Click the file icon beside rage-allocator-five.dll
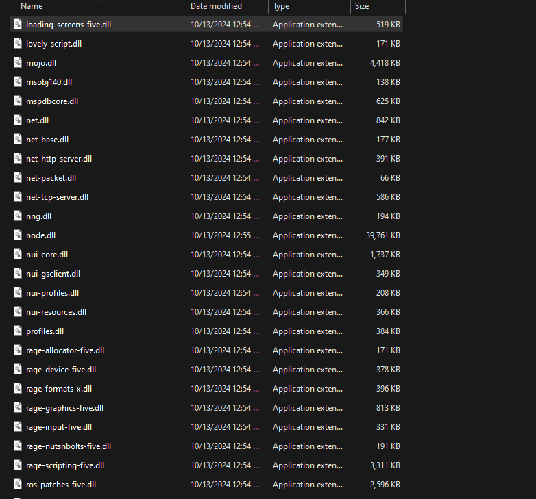Image resolution: width=536 pixels, height=499 pixels. click(18, 350)
